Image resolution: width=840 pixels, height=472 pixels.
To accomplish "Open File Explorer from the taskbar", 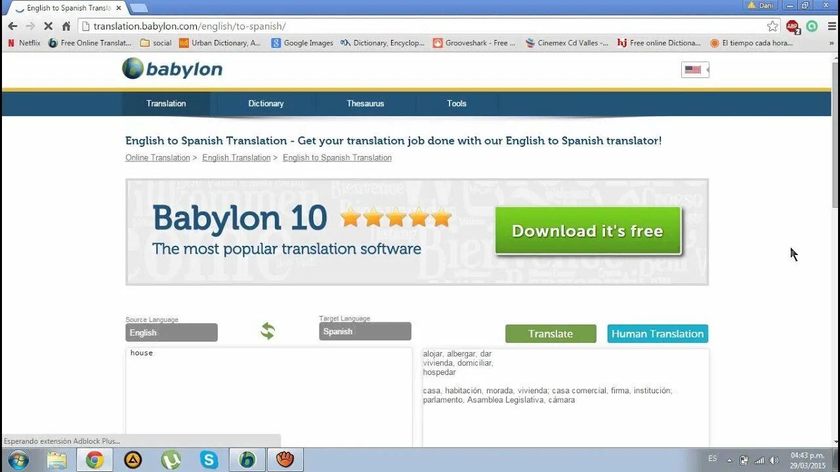I will (x=57, y=460).
